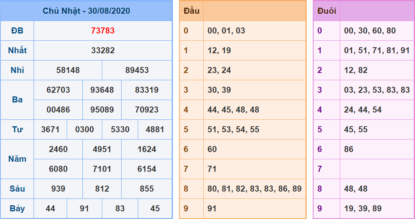
Task: Click the Đuôi column header
Action: click(x=327, y=11)
